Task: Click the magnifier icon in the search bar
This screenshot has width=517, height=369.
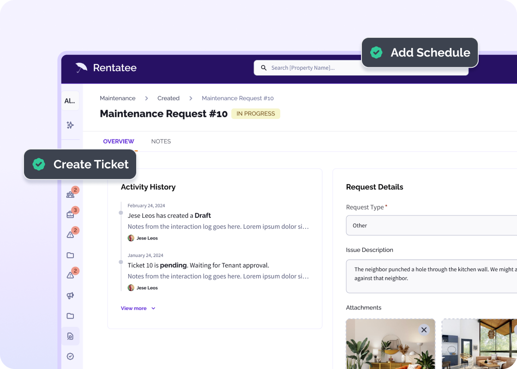Action: pyautogui.click(x=264, y=68)
